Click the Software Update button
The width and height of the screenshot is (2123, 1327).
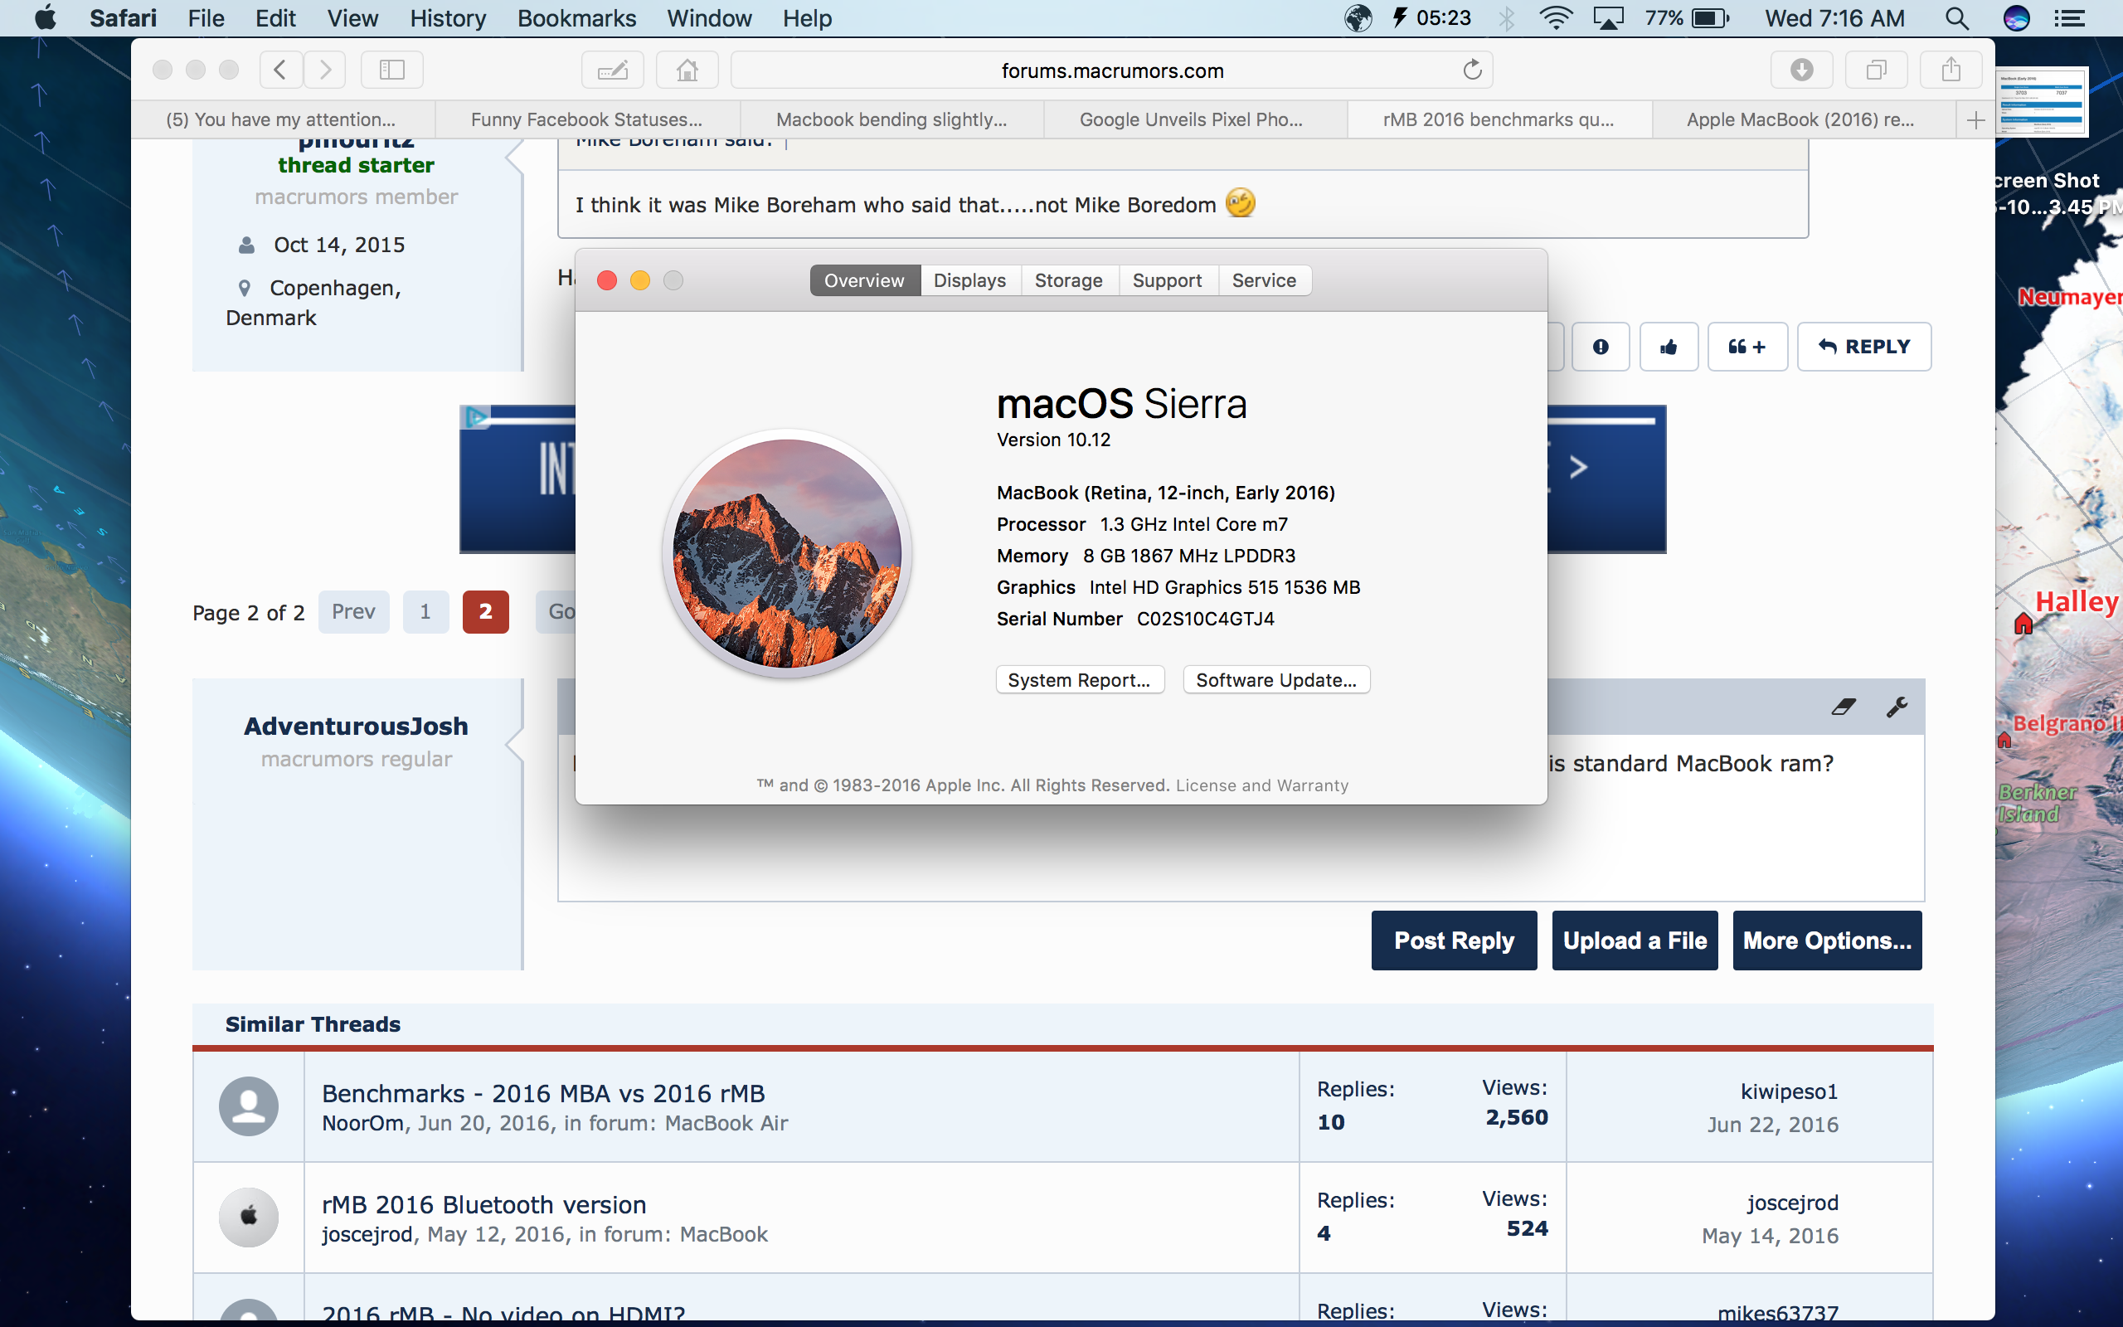(x=1276, y=680)
